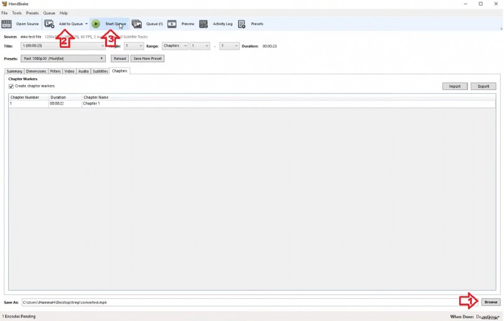Click Activity Log label in toolbar
This screenshot has width=504, height=321.
click(x=223, y=24)
